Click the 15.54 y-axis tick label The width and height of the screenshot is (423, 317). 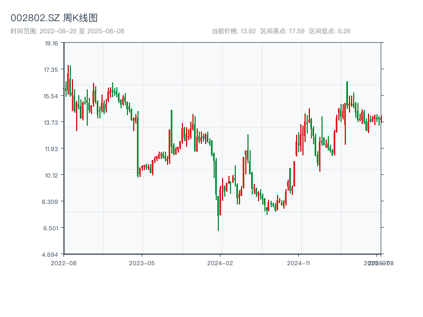(x=51, y=96)
